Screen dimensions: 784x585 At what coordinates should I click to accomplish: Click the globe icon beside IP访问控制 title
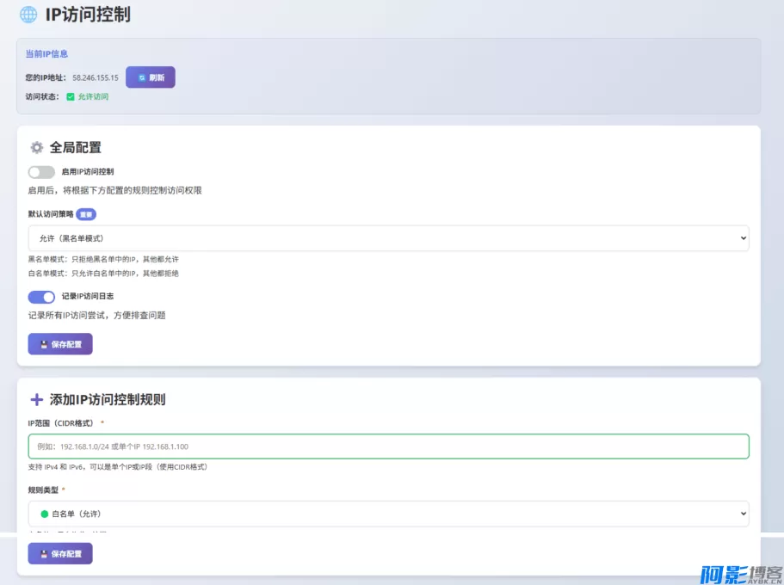click(x=27, y=15)
